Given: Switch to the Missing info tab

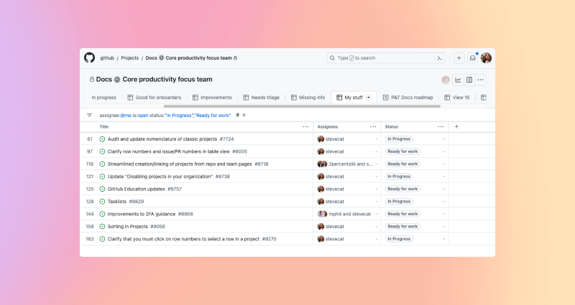Looking at the screenshot, I should tap(308, 98).
